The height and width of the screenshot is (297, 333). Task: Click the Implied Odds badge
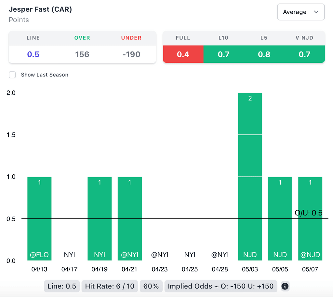click(x=221, y=286)
